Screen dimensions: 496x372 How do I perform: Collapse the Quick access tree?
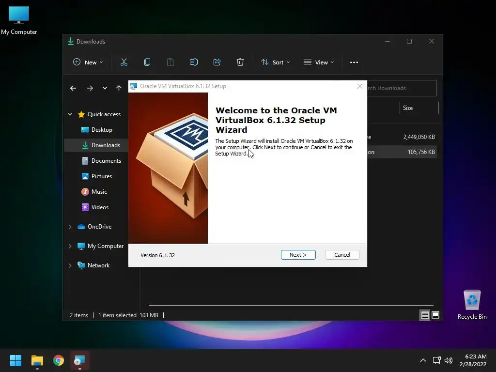tap(70, 114)
